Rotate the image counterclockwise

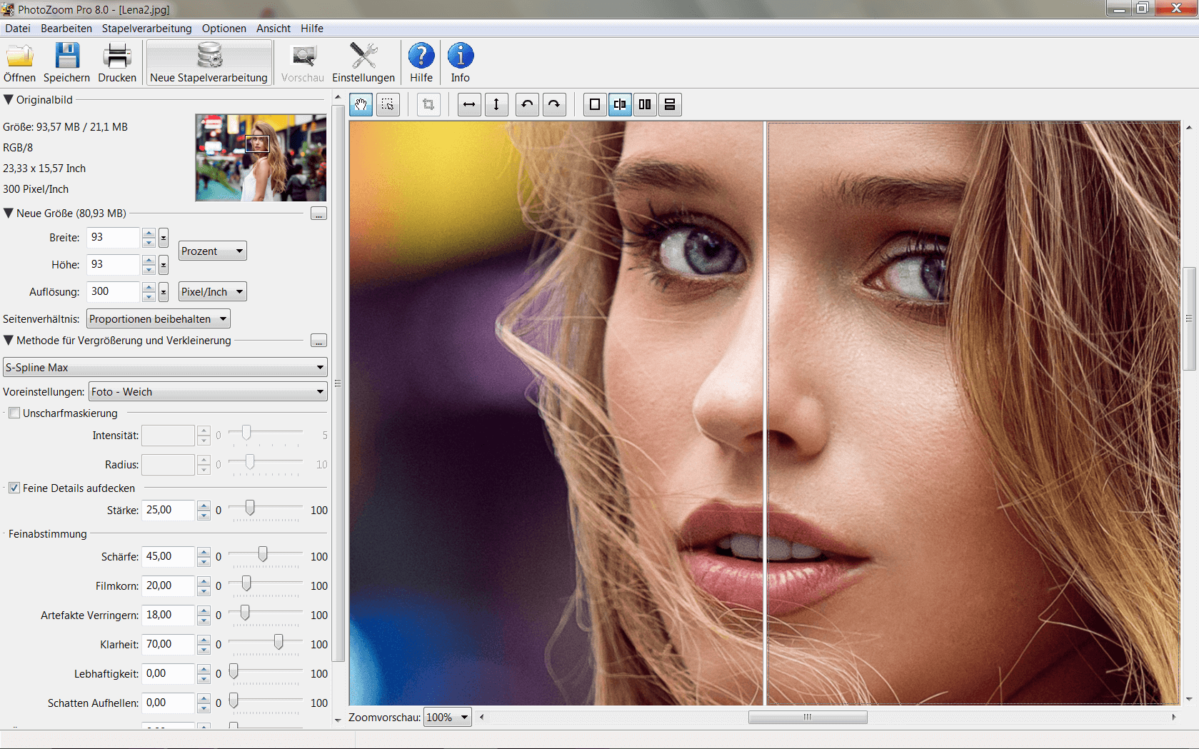pos(527,104)
